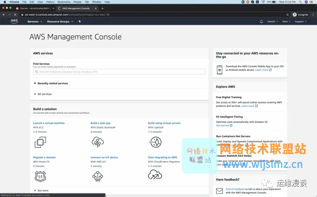Open the Paris region dropdown
Screen dimensions: 317x197
[286, 21]
